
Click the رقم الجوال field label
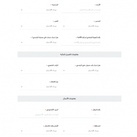[97, 110]
